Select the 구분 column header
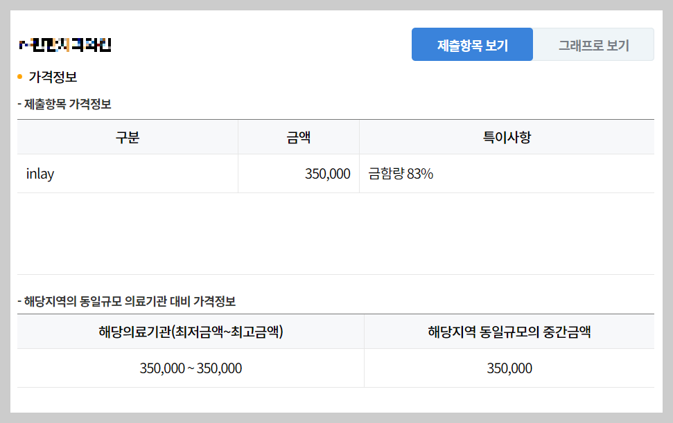This screenshot has height=423, width=673. [x=128, y=136]
